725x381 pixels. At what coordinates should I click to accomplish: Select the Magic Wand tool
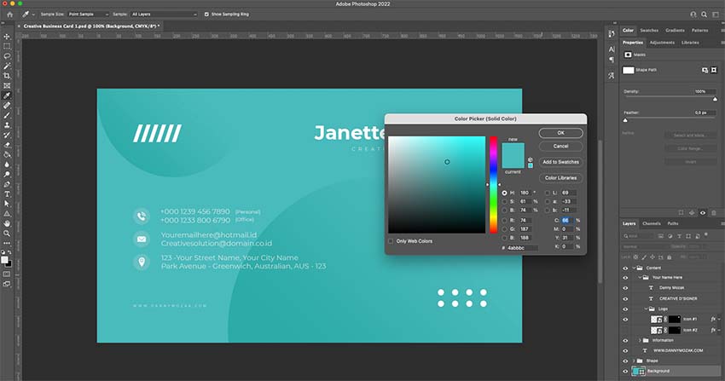[x=7, y=66]
